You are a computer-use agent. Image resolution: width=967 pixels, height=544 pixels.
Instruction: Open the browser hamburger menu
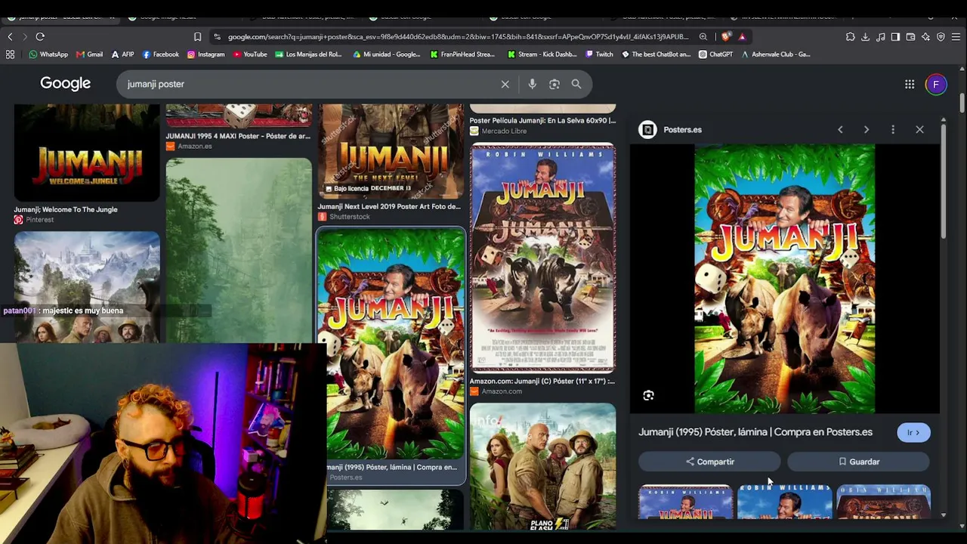point(956,36)
